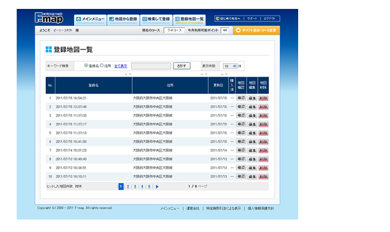Click 編集 for row 2 (12:07:49)
This screenshot has height=232, width=390.
(x=252, y=107)
